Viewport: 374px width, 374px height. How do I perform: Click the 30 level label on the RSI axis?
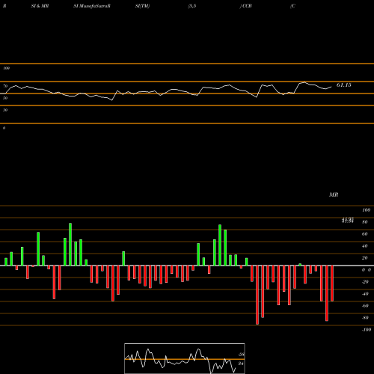[x=5, y=110]
